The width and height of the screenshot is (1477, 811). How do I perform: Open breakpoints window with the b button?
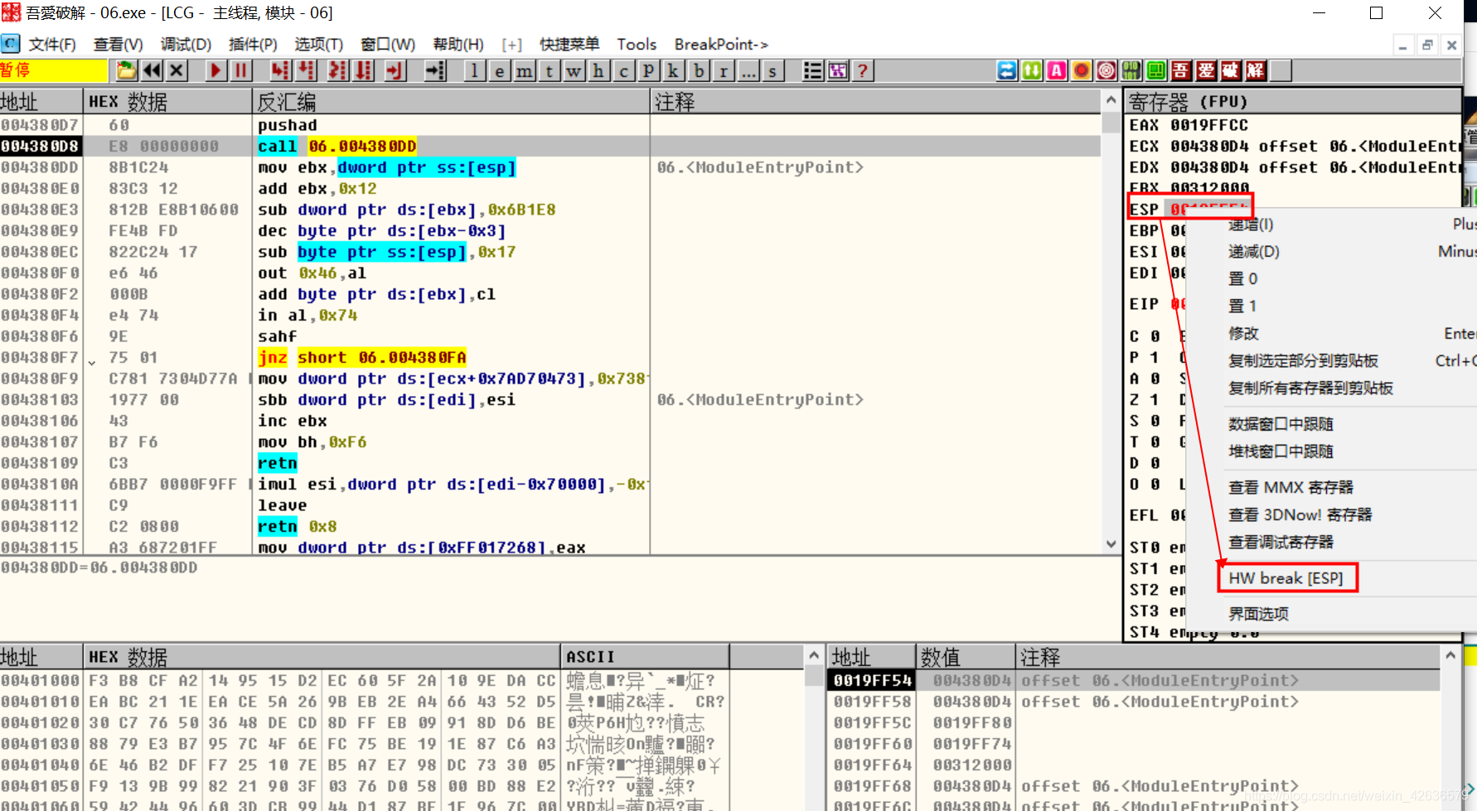tap(699, 70)
